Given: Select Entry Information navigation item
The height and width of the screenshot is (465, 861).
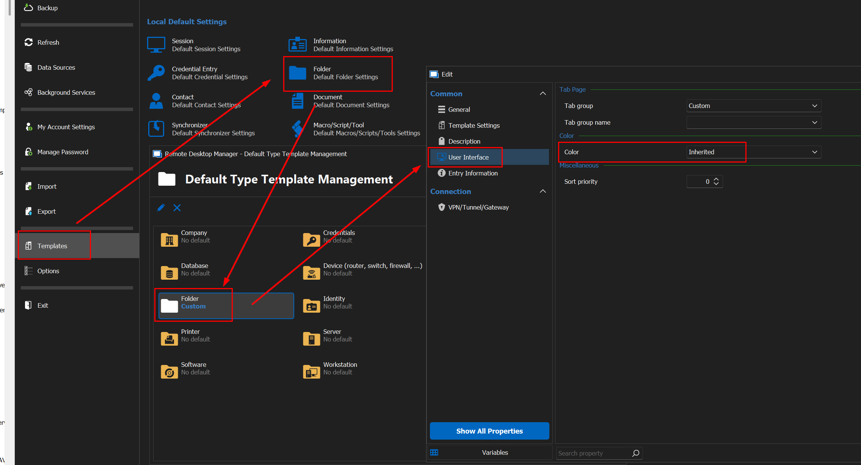Looking at the screenshot, I should pos(489,173).
